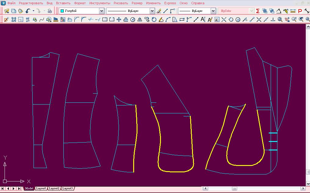310x193 pixels.
Task: Click the Undo arrow icon
Action: (x=28, y=11)
